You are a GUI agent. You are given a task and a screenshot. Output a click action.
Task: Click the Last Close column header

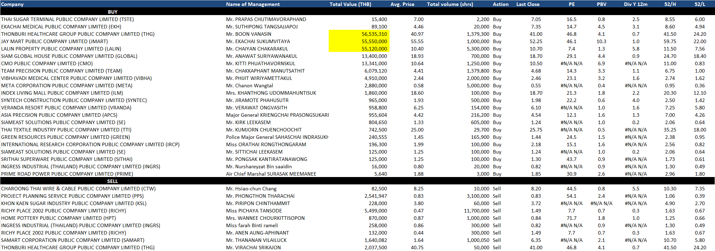pyautogui.click(x=528, y=4)
